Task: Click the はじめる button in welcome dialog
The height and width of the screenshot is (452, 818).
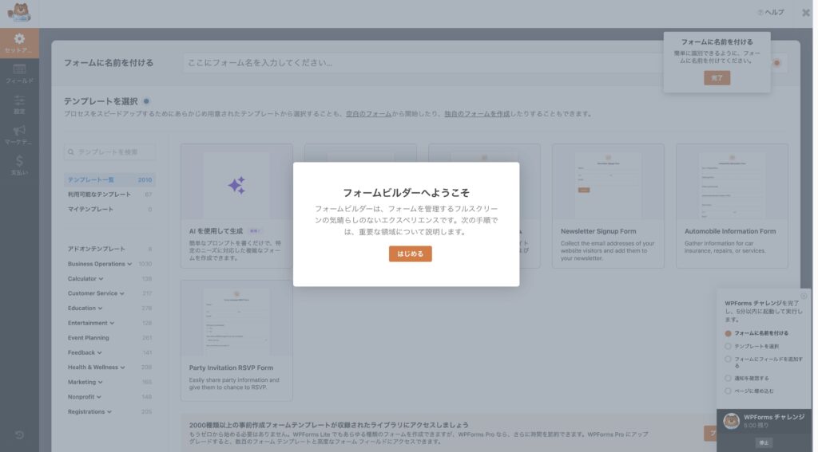Action: (410, 254)
